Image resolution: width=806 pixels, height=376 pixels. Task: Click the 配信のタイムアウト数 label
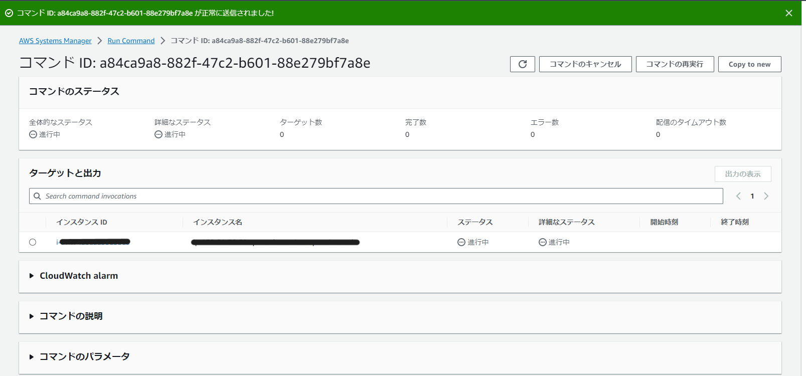[691, 122]
